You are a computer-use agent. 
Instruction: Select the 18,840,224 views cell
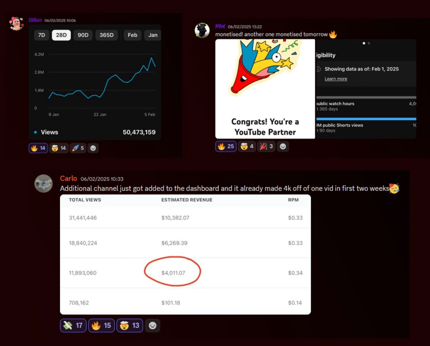83,243
